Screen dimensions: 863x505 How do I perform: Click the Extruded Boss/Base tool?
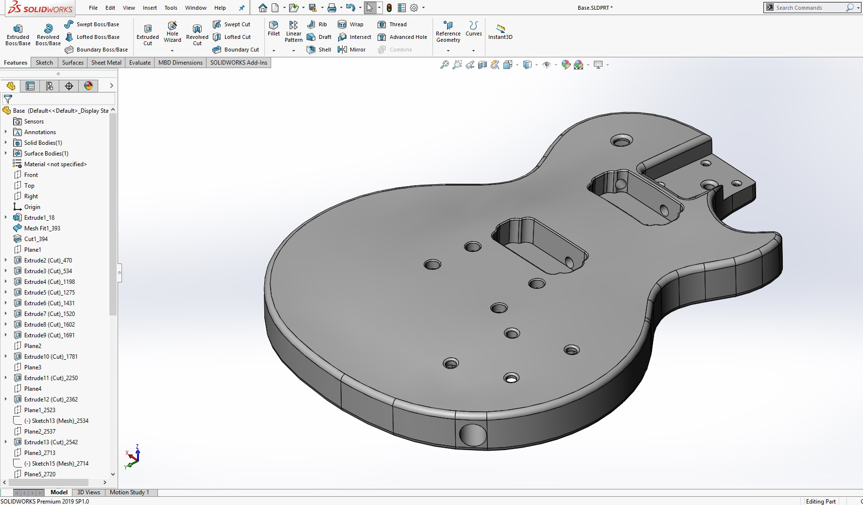[18, 34]
